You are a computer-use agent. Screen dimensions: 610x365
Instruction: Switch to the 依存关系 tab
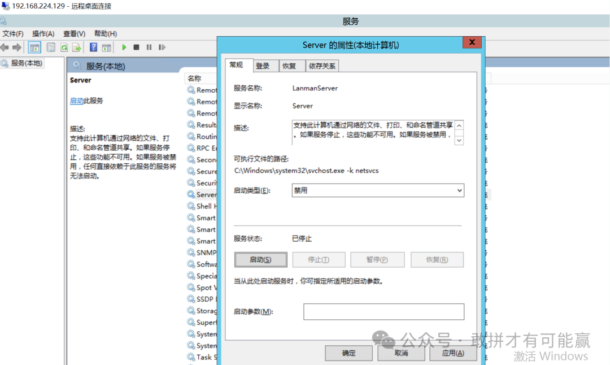point(322,66)
